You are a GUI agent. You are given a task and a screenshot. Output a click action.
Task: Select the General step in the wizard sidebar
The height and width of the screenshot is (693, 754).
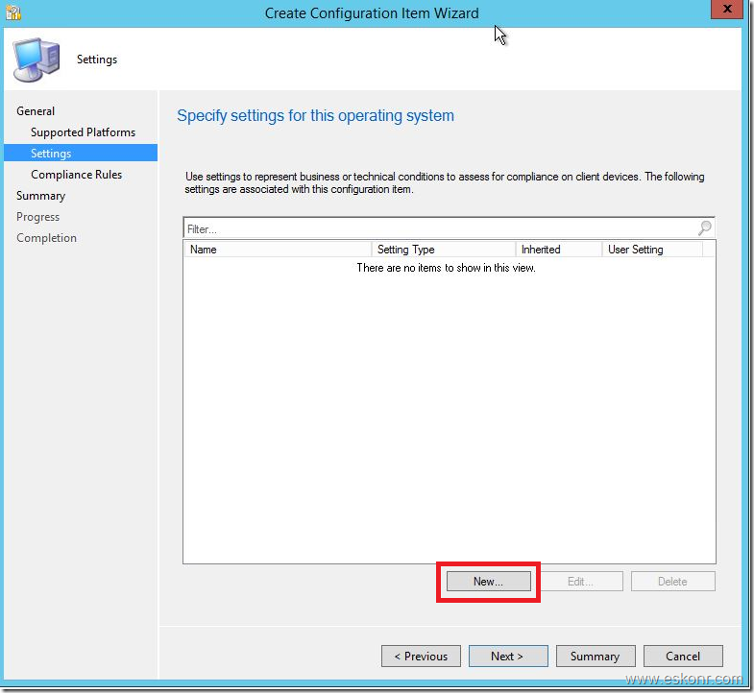(x=36, y=111)
